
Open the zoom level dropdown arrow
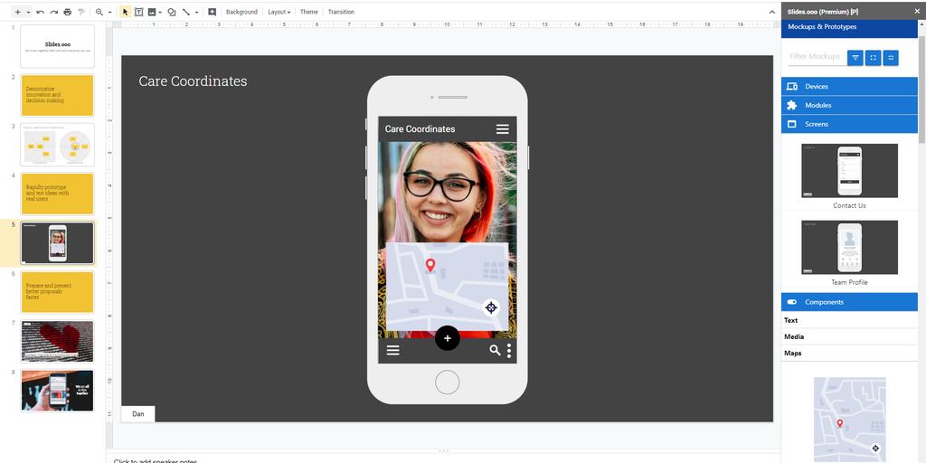click(x=109, y=12)
